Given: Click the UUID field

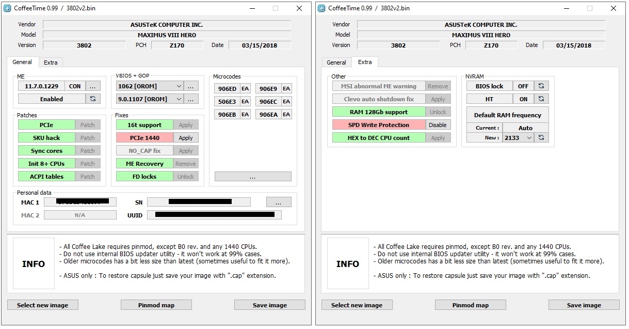Looking at the screenshot, I should [214, 214].
